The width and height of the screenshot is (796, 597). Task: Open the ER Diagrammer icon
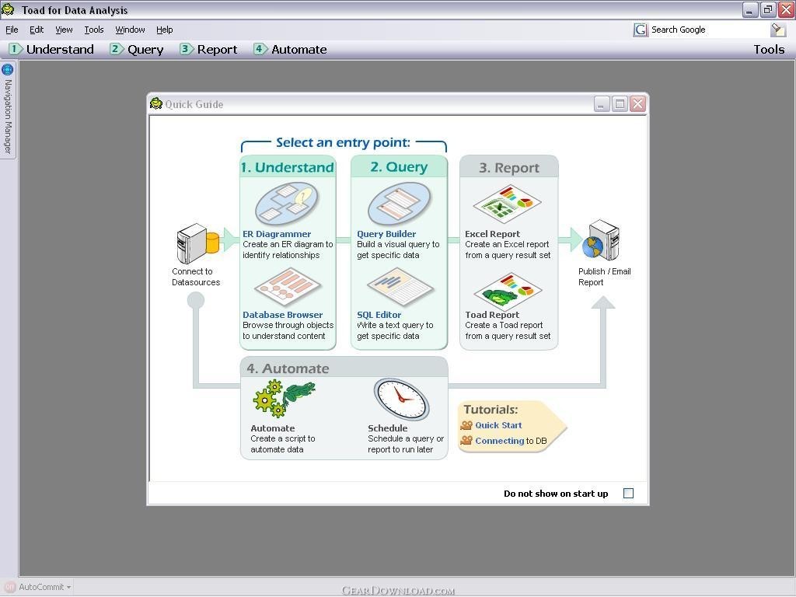(x=287, y=204)
